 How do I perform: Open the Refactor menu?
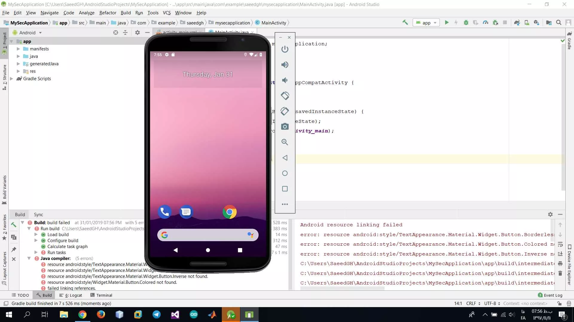(108, 13)
